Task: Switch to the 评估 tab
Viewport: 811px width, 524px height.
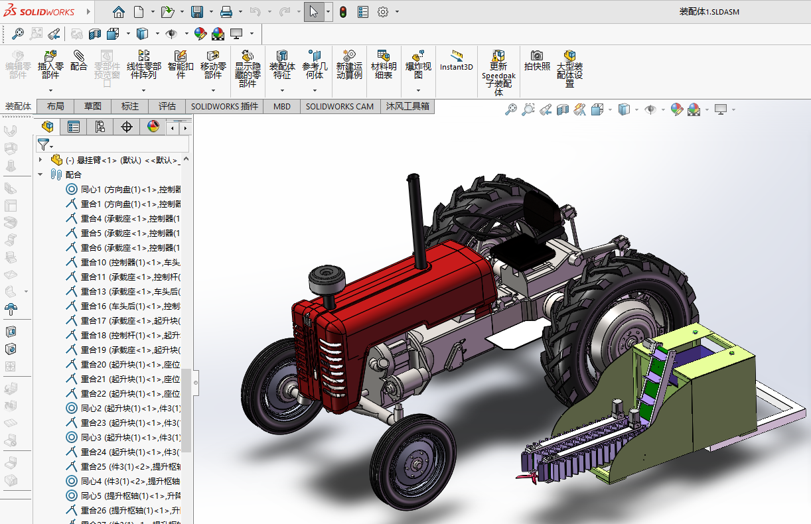Action: [167, 106]
